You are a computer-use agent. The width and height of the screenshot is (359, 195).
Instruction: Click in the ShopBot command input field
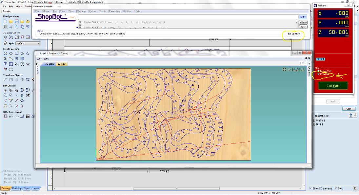pyautogui.click(x=188, y=17)
